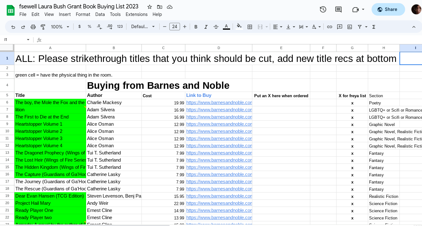Click the Borders icon
The image size is (422, 226).
click(250, 27)
